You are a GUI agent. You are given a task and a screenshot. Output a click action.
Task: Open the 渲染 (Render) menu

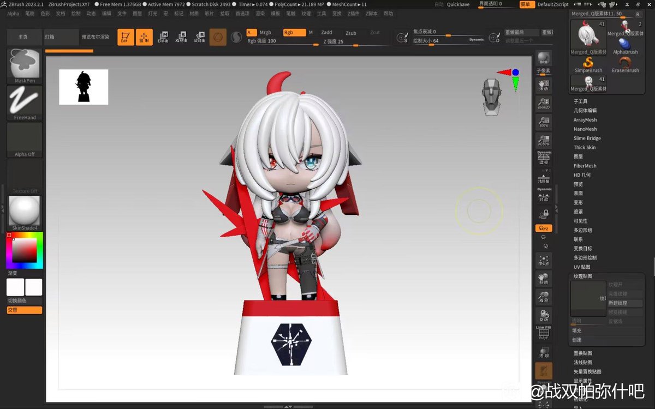(x=260, y=13)
